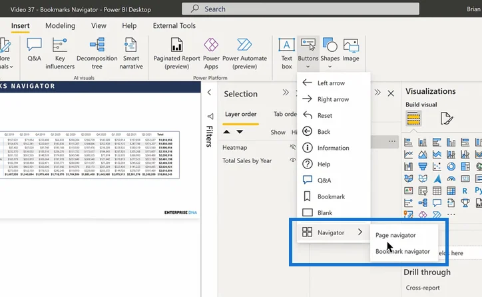Choose Information button from menu
This screenshot has height=297, width=482.
[334, 148]
